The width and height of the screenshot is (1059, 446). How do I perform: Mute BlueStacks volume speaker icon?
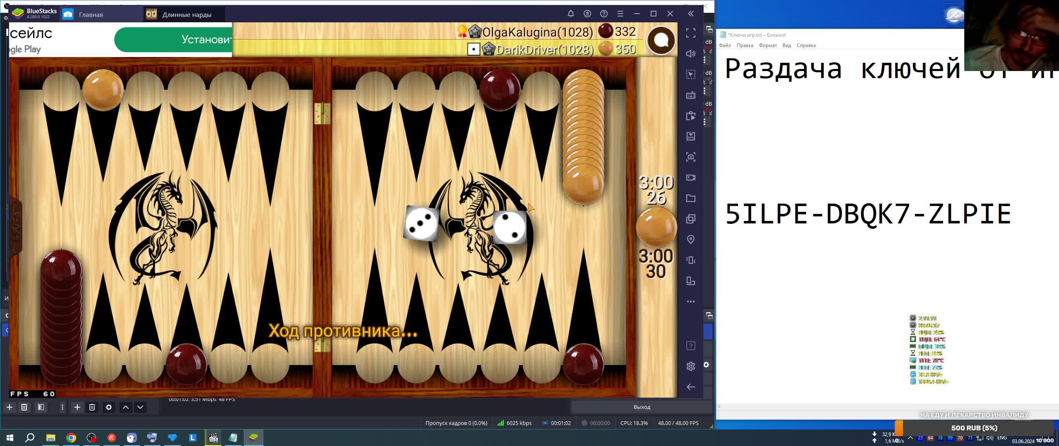[x=690, y=54]
